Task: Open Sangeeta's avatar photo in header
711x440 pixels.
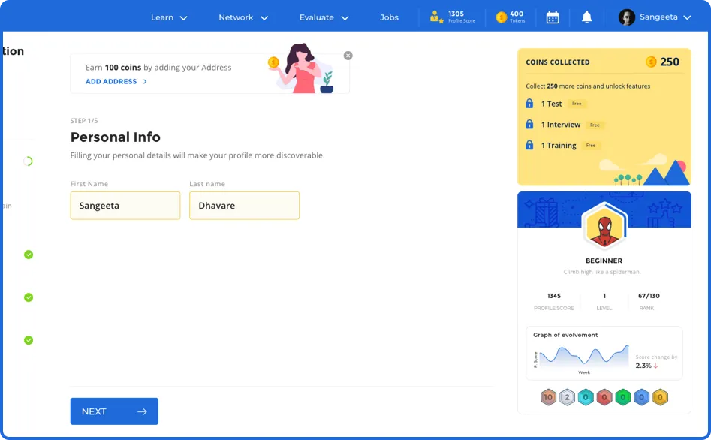Action: point(627,17)
